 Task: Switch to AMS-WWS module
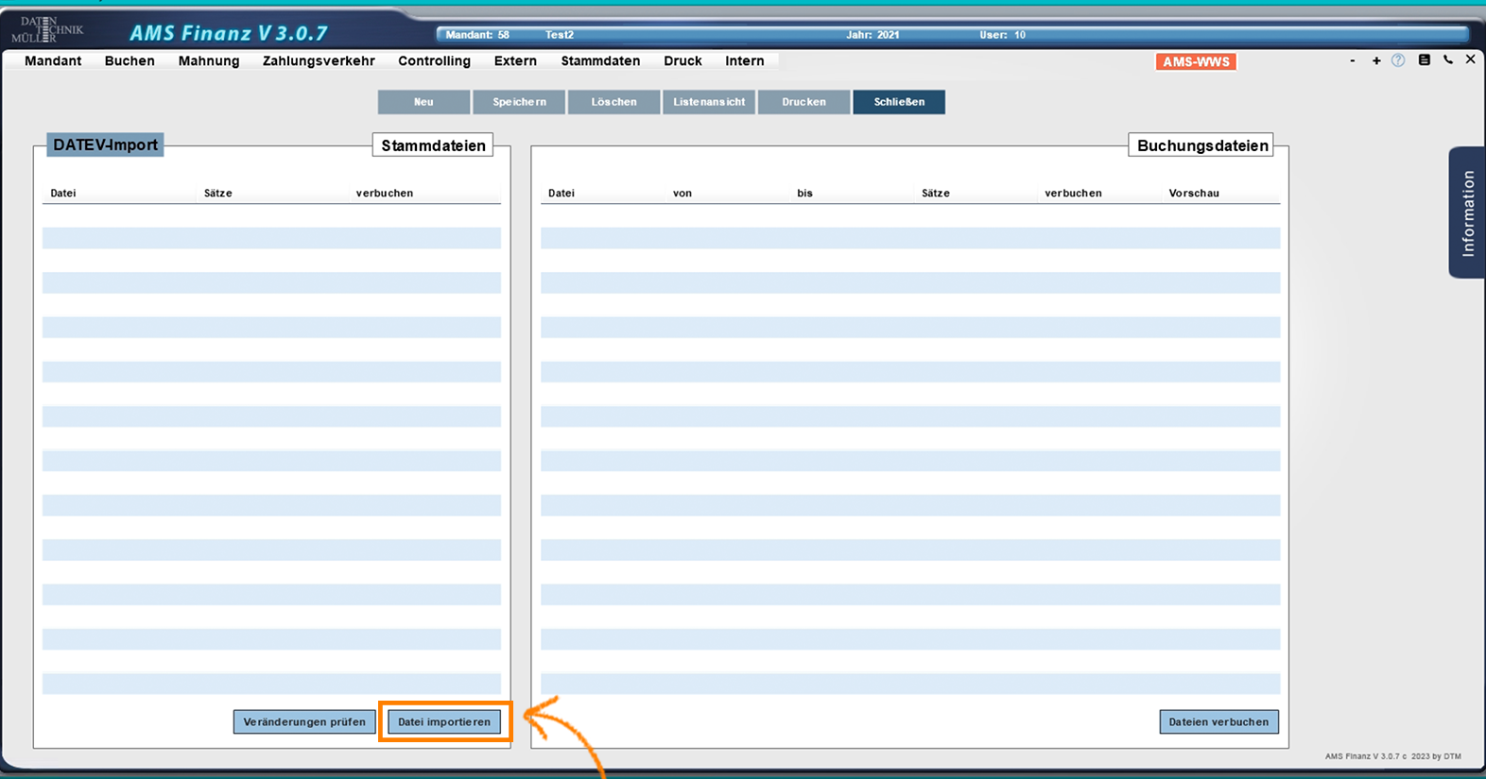coord(1196,61)
